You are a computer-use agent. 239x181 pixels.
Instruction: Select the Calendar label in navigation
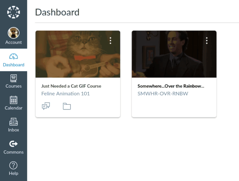click(13, 108)
